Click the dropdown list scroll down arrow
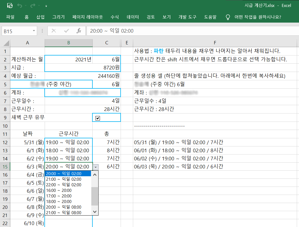 tap(95, 212)
